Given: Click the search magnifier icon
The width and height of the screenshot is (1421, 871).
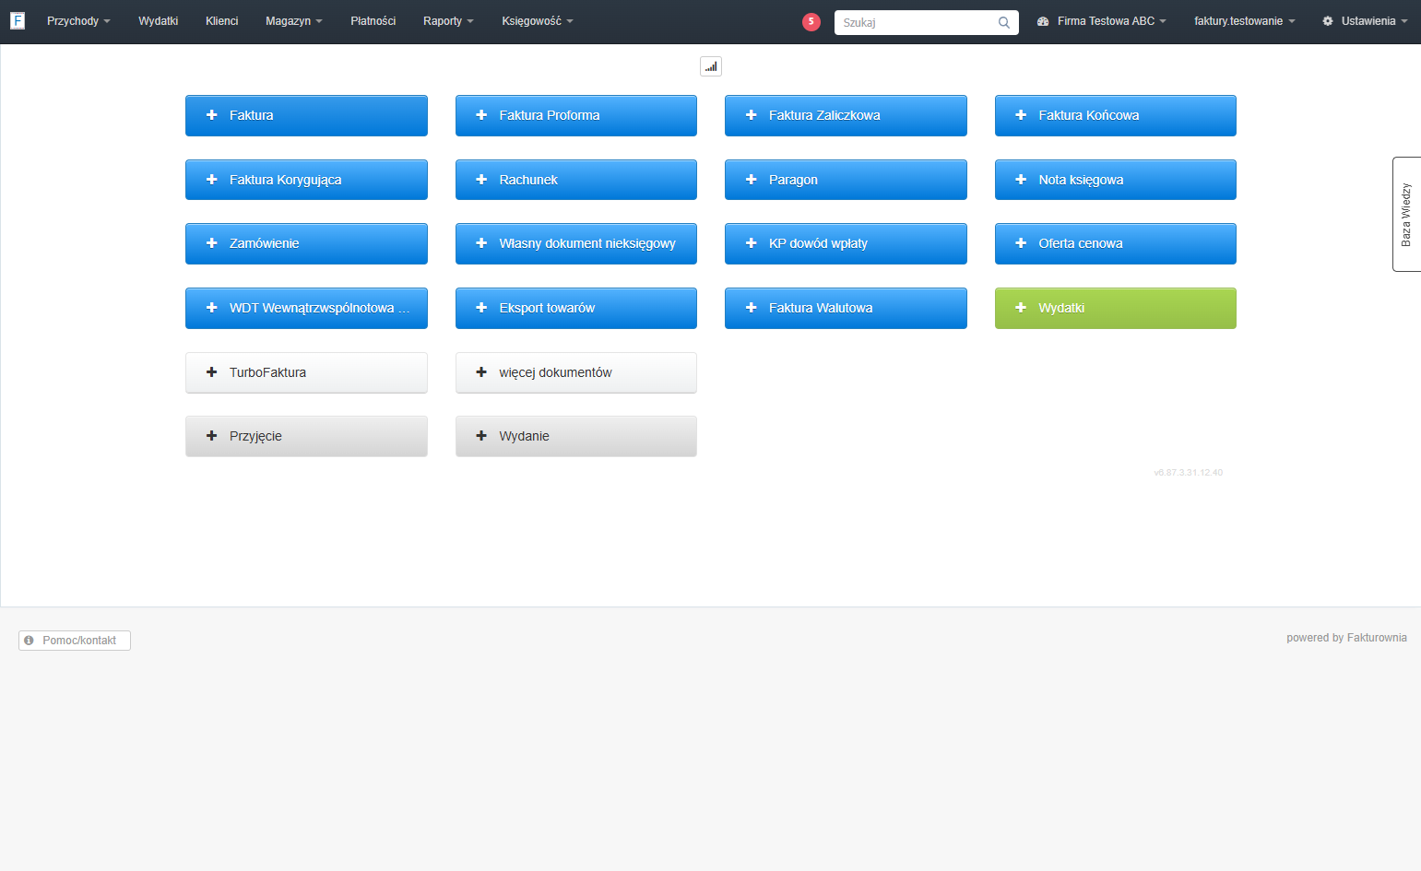Looking at the screenshot, I should 1004,23.
